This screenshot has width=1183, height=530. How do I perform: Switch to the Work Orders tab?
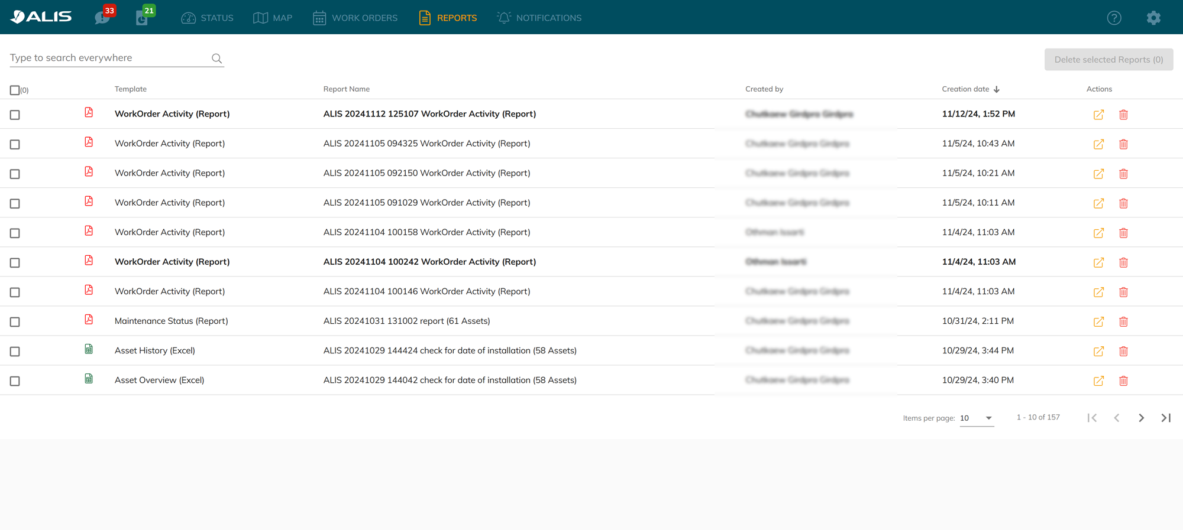pyautogui.click(x=355, y=18)
